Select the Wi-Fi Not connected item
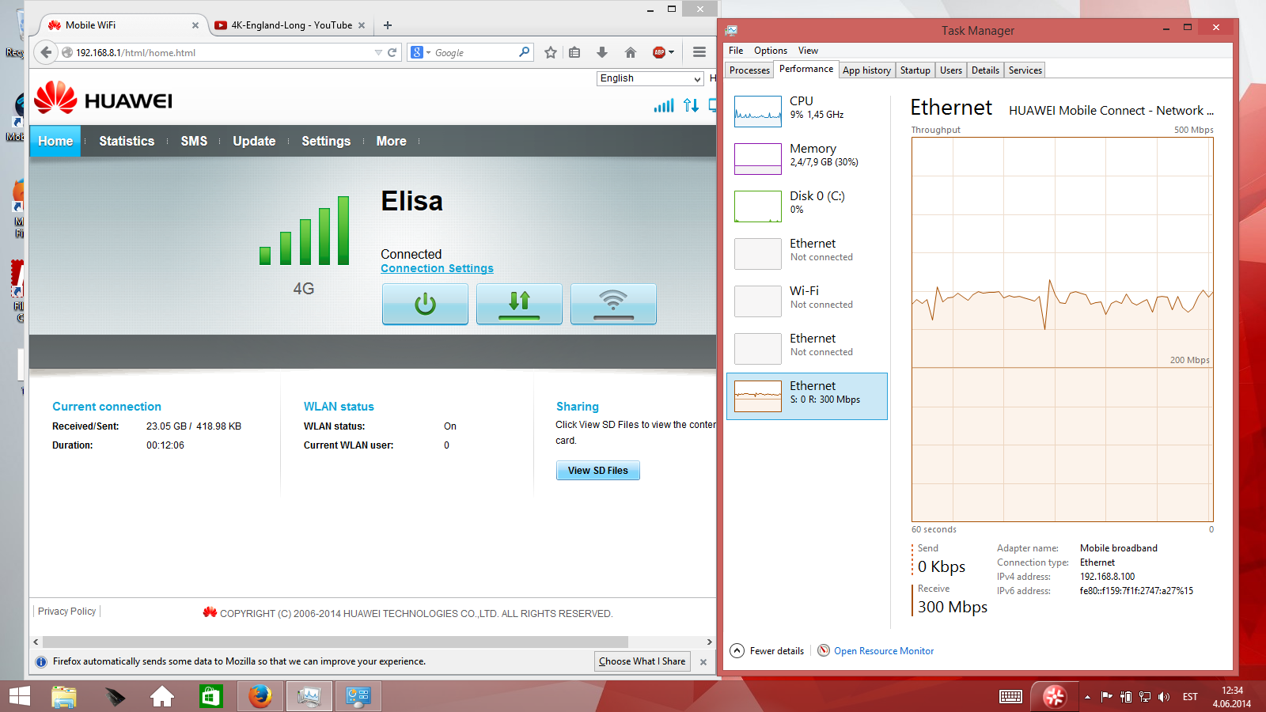 point(807,301)
